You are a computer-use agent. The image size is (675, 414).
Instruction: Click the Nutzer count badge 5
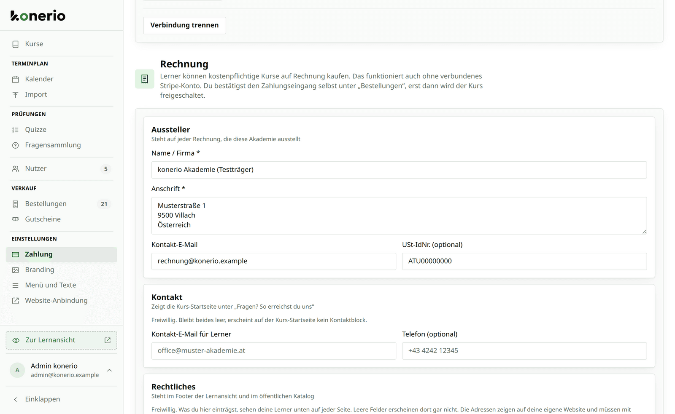(106, 169)
